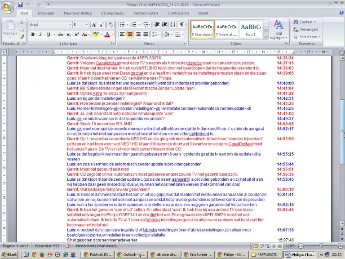Apply Italic formatting

tap(40, 34)
